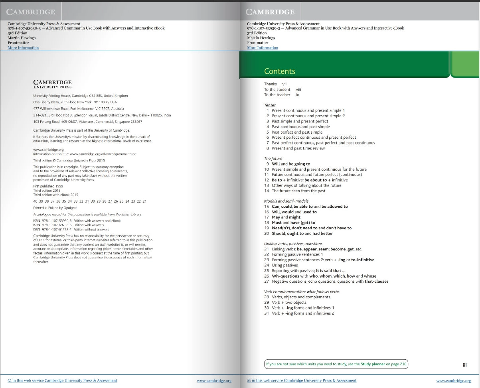Screen dimensions: 480x388
Task: Select unit 15 Can, could, be able to
Action: pyautogui.click(x=309, y=207)
